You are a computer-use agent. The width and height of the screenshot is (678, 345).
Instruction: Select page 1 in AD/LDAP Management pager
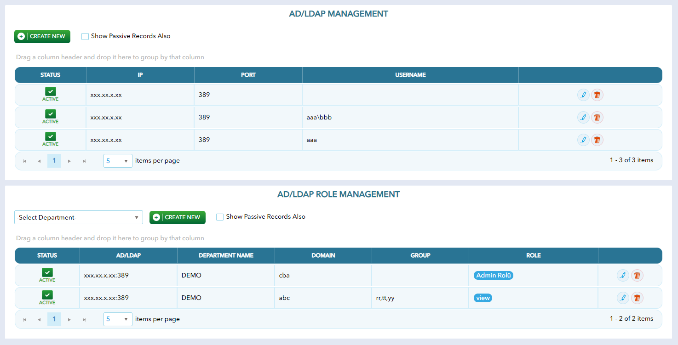(54, 161)
